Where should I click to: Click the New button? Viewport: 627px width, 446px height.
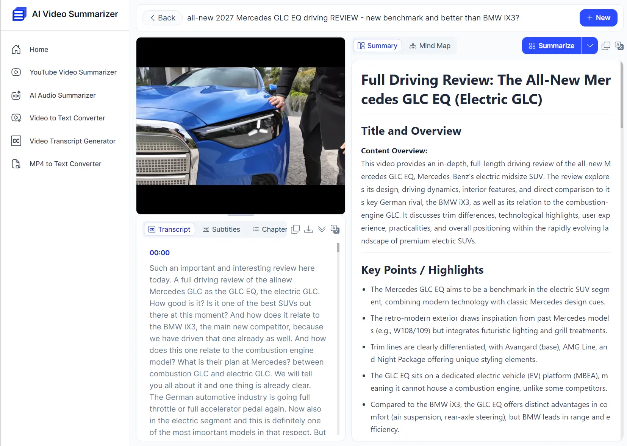click(x=598, y=18)
